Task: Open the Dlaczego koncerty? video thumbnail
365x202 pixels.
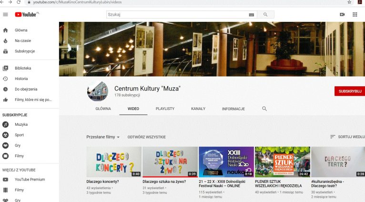Action: click(x=114, y=162)
